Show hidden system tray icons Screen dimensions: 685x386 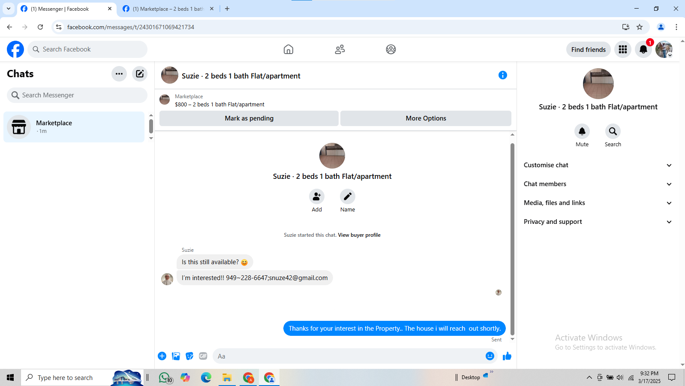[x=589, y=377]
